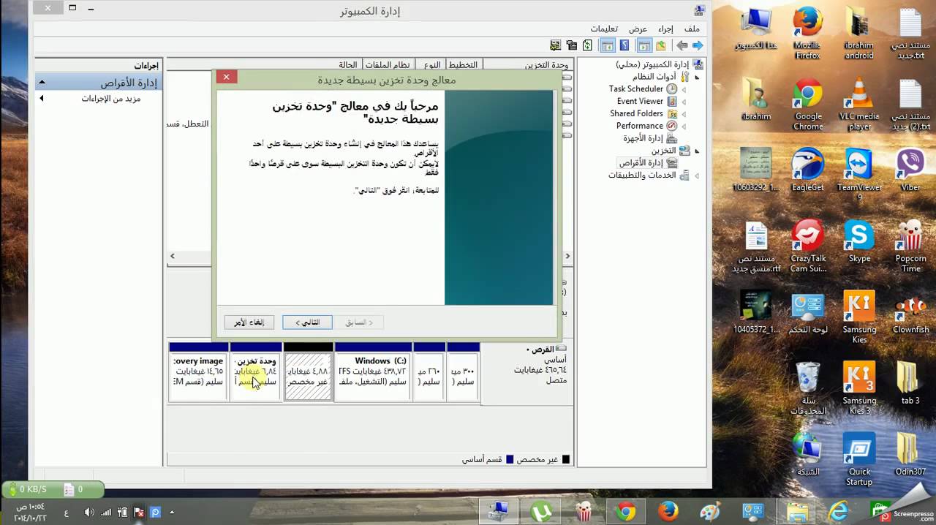This screenshot has height=525, width=936.
Task: Open Popcorn Time from the taskbar
Action: (x=584, y=511)
